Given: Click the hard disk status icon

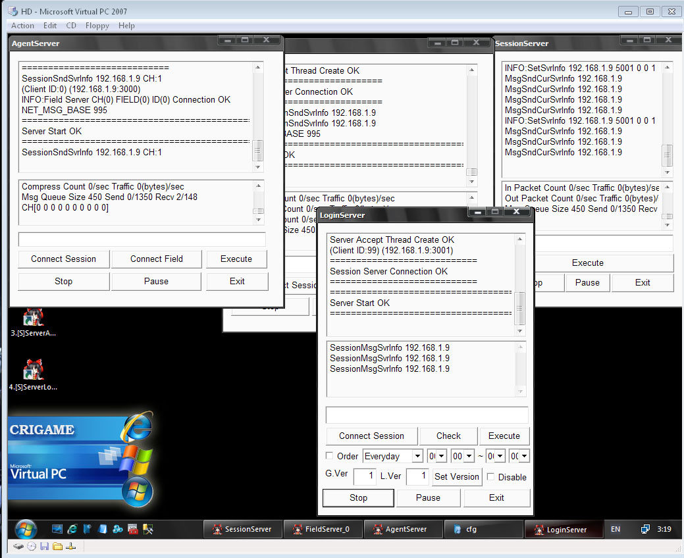Looking at the screenshot, I should click(18, 546).
